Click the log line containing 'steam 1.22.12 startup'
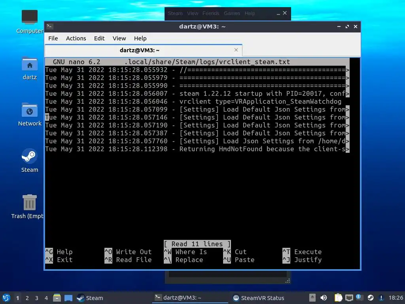The height and width of the screenshot is (304, 405). pos(197,93)
